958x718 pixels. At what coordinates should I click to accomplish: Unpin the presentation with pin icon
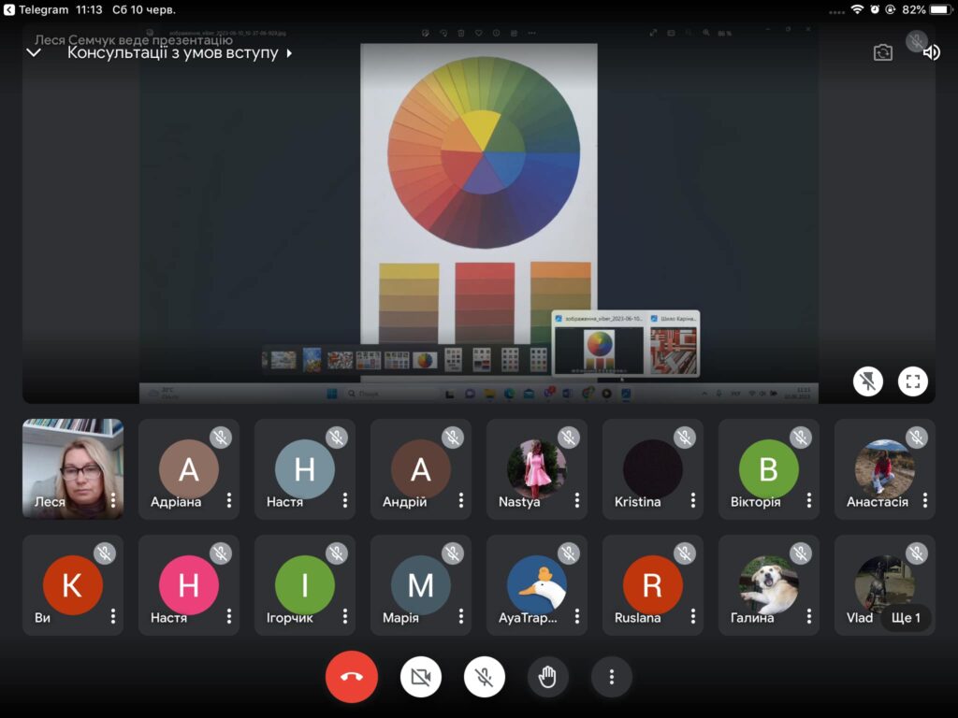click(868, 381)
